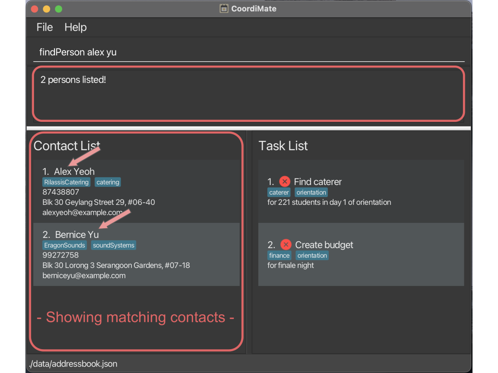Screen dimensions: 498x373
Task: Click alexyeoh@example.com email text
Action: 82,212
